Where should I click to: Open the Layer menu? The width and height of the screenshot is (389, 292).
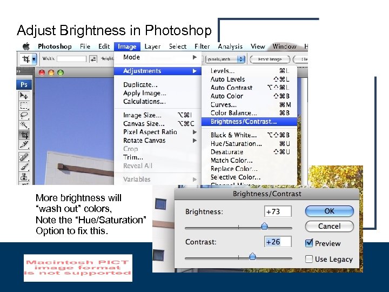(152, 47)
